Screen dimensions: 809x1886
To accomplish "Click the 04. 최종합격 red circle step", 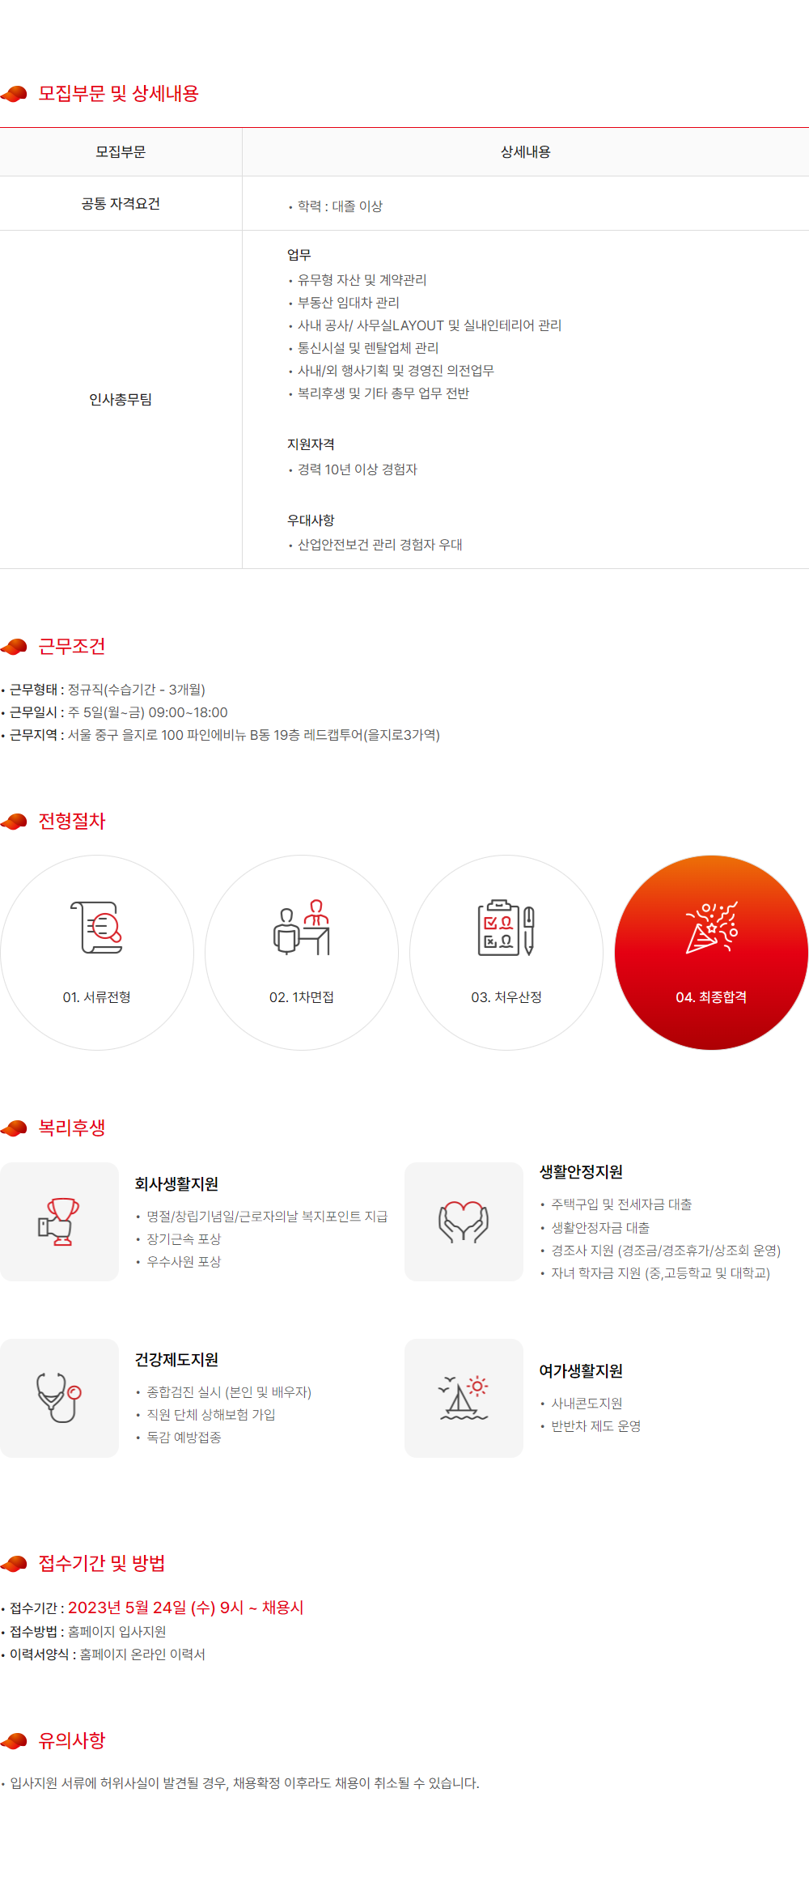I will point(711,953).
